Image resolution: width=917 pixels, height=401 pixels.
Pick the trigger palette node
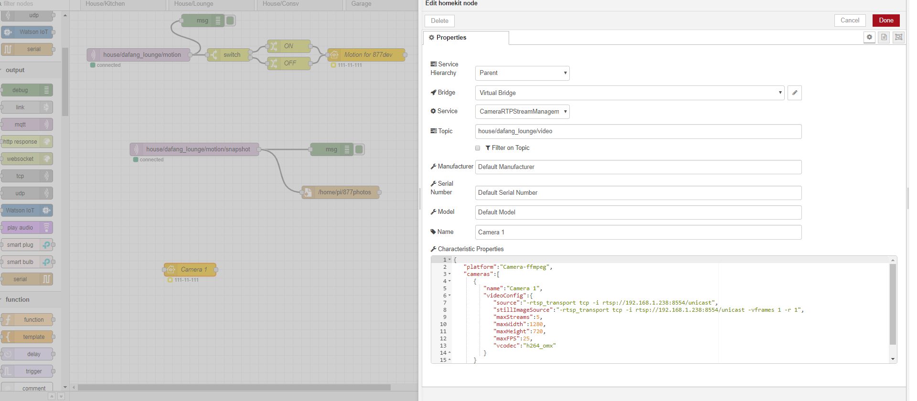point(27,371)
